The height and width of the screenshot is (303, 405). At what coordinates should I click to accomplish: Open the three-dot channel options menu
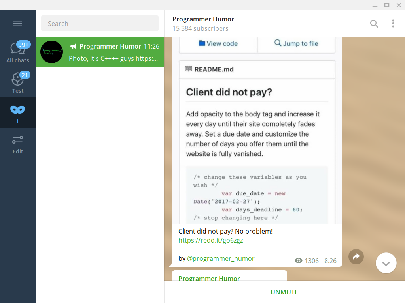point(393,24)
